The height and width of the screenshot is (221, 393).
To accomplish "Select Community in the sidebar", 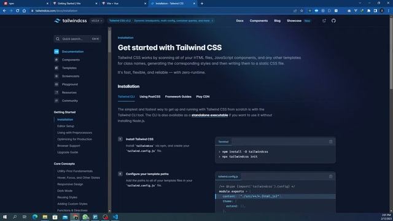I will pyautogui.click(x=66, y=101).
